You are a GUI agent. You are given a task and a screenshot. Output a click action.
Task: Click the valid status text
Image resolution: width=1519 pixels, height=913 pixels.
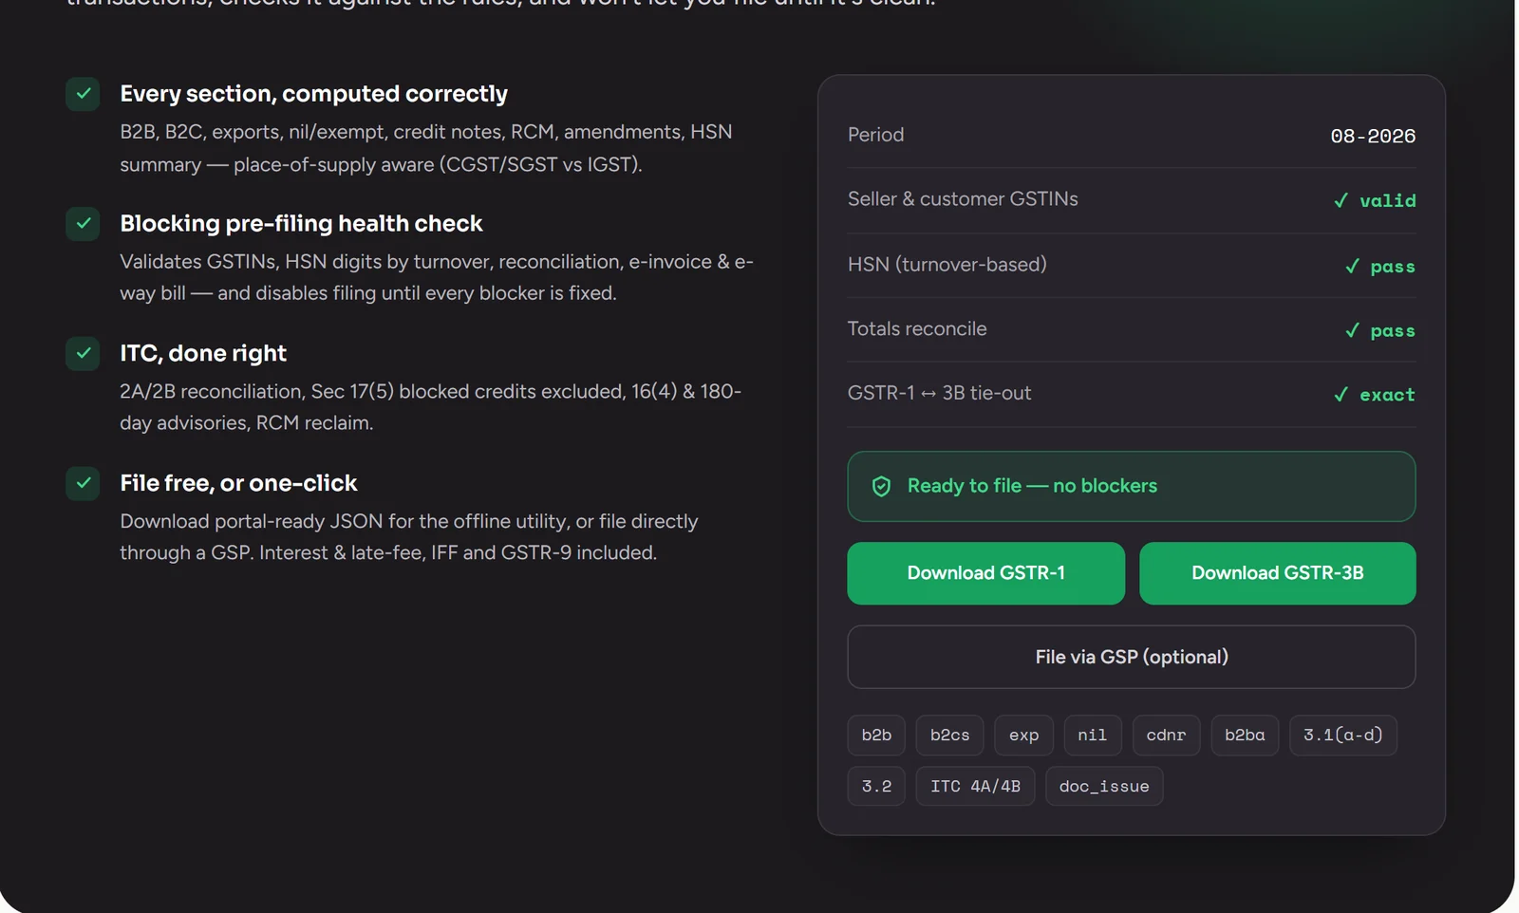click(x=1387, y=200)
